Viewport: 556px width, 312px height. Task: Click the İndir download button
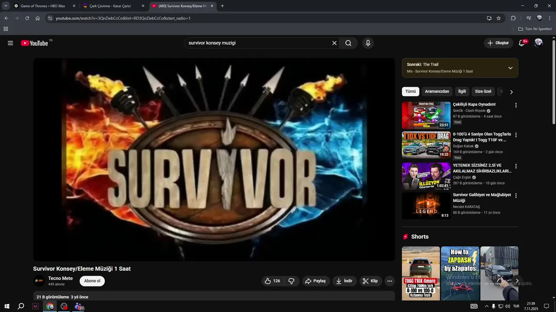[x=344, y=281]
